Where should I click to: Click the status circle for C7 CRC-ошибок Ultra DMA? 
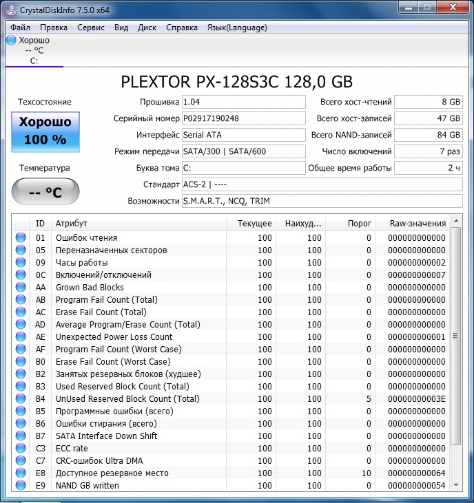click(21, 460)
